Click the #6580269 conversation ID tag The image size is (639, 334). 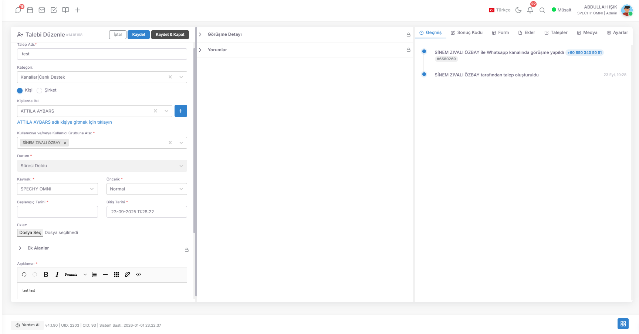point(446,59)
